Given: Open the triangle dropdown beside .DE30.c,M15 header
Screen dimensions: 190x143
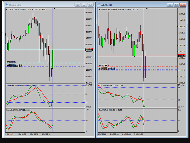Looking at the screenshot, I should tap(7, 9).
